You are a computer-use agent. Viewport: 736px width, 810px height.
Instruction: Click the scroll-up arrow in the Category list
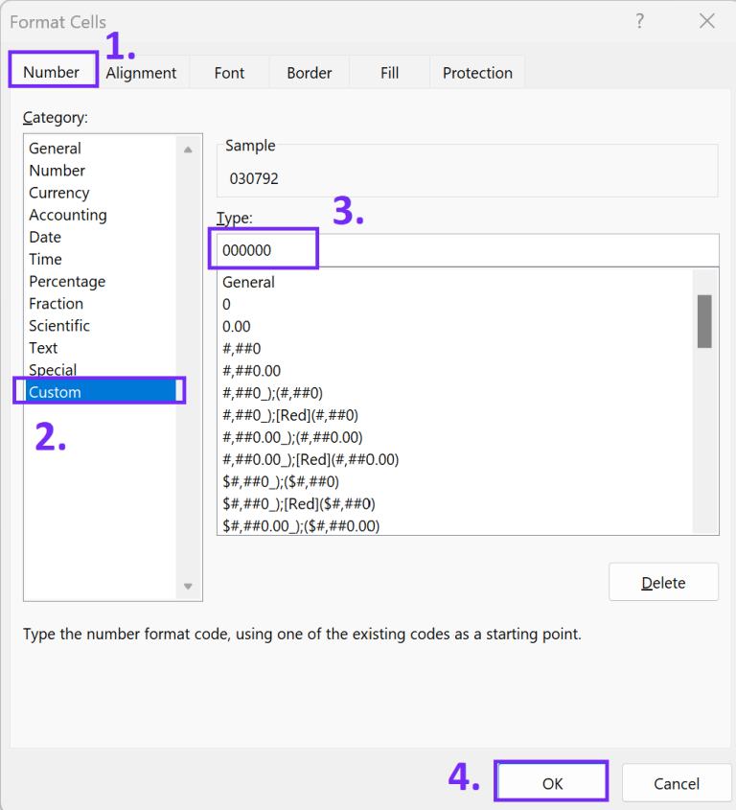coord(190,149)
